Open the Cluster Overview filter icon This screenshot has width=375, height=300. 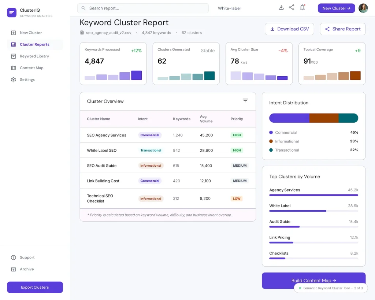[245, 100]
